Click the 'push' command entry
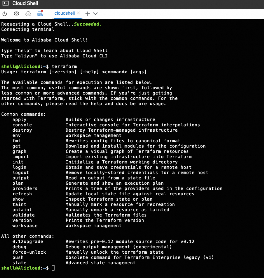The height and width of the screenshot is (278, 264). 18,258
